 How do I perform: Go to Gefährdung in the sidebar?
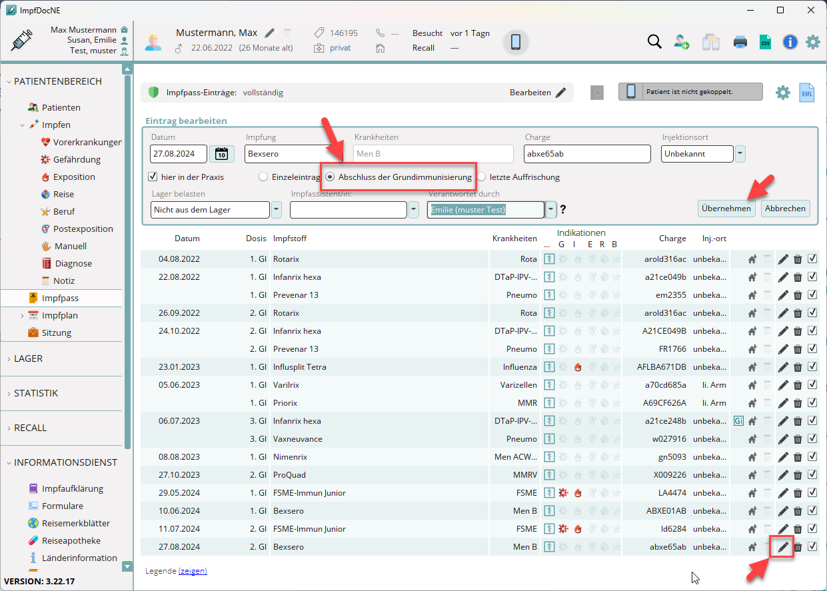pos(71,159)
